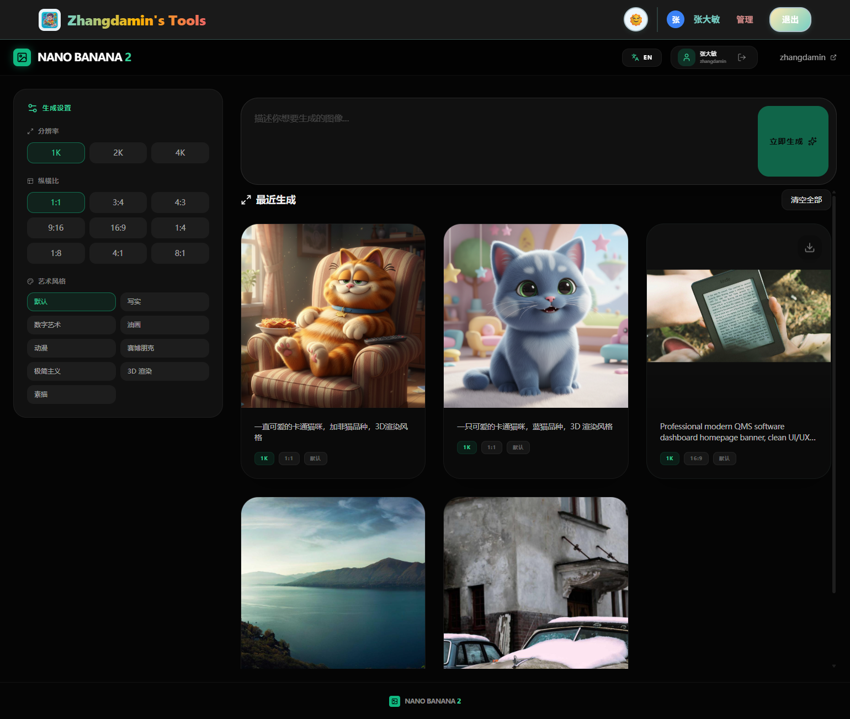Click the 16:9 tag on QMS card
The height and width of the screenshot is (719, 850).
[696, 459]
